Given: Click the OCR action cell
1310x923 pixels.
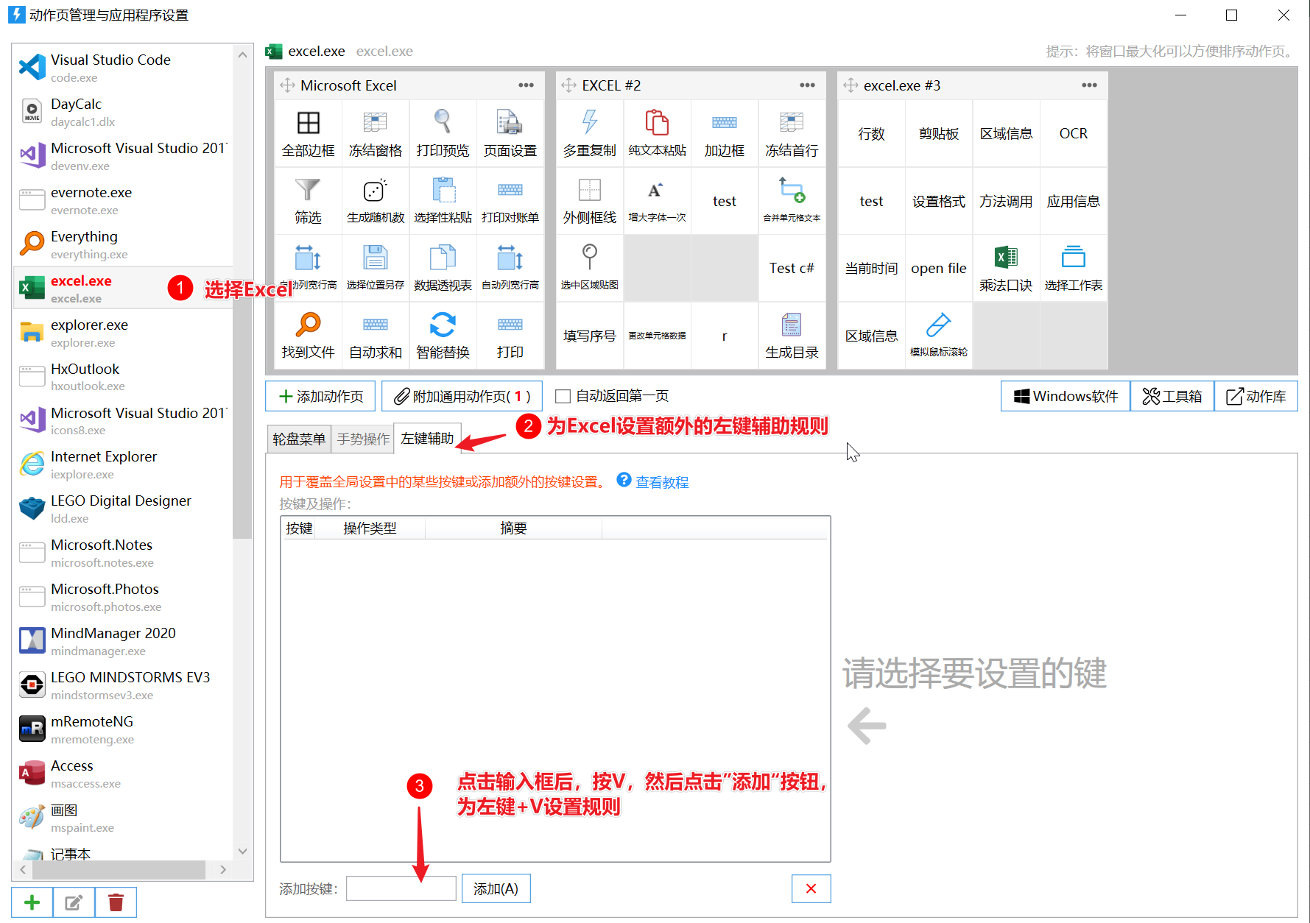Looking at the screenshot, I should click(x=1073, y=134).
